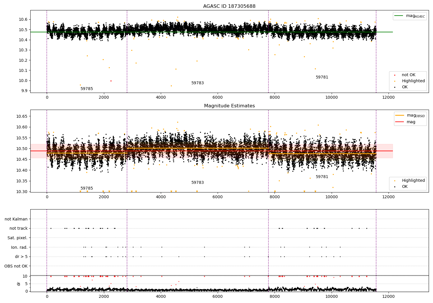Click the 'not OK' legend entry
Screen dimensions: 433x303
click(x=408, y=75)
